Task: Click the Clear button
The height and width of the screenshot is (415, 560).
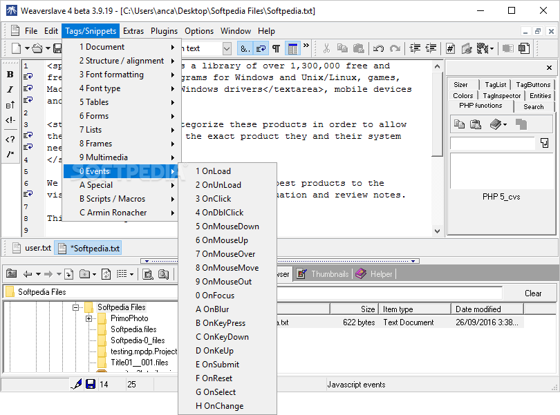Action: click(533, 293)
